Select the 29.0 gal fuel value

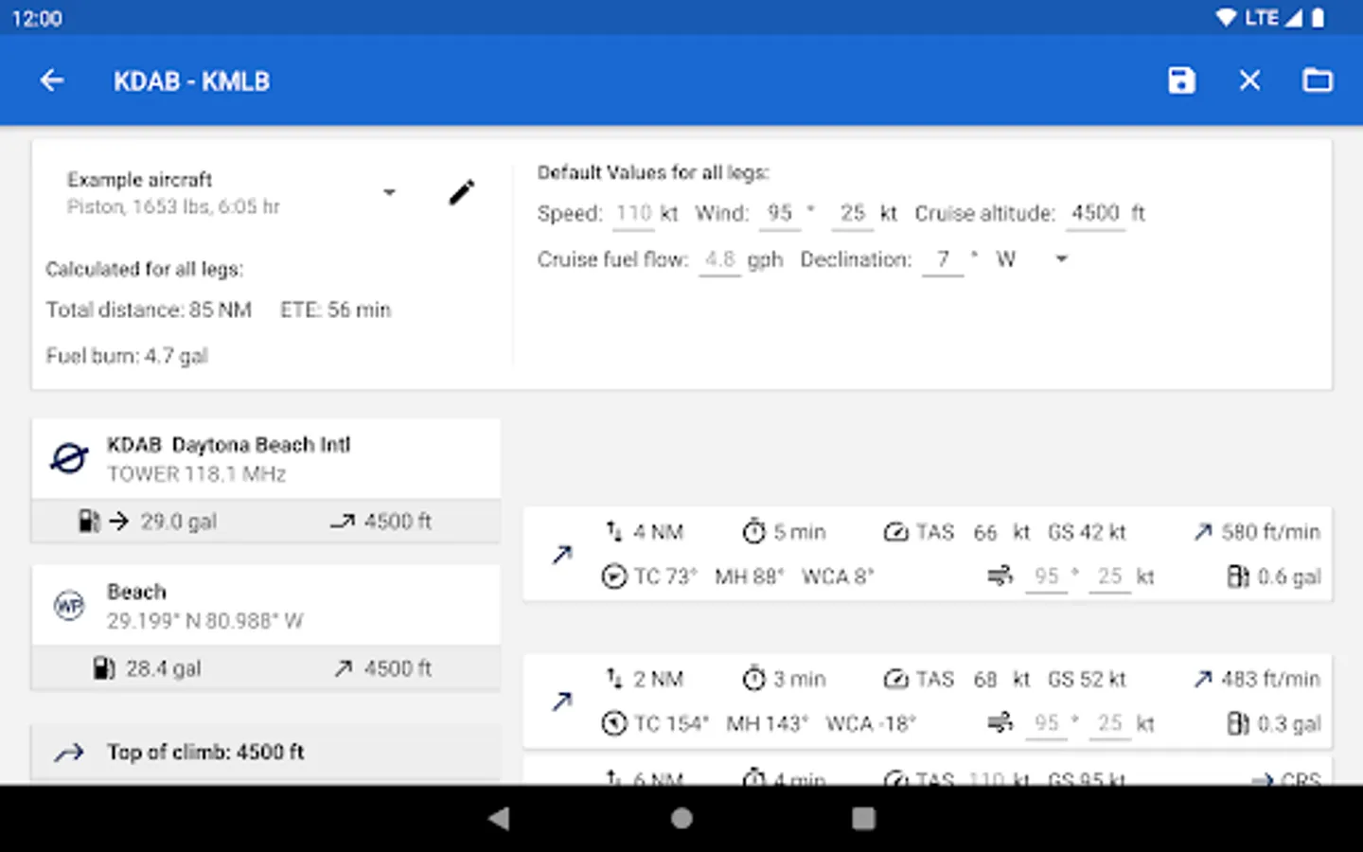pos(179,522)
